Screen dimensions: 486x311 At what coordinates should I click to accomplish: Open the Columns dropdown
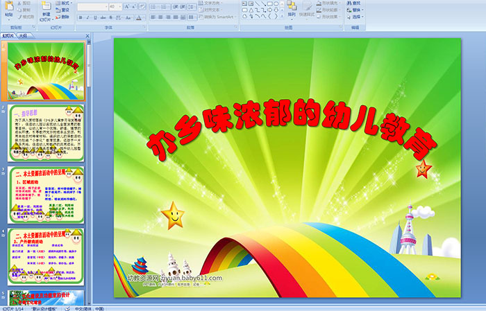click(x=192, y=17)
